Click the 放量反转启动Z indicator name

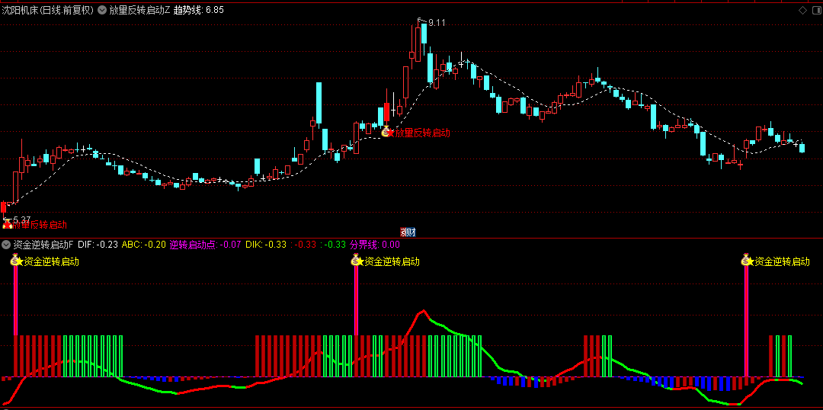point(139,9)
